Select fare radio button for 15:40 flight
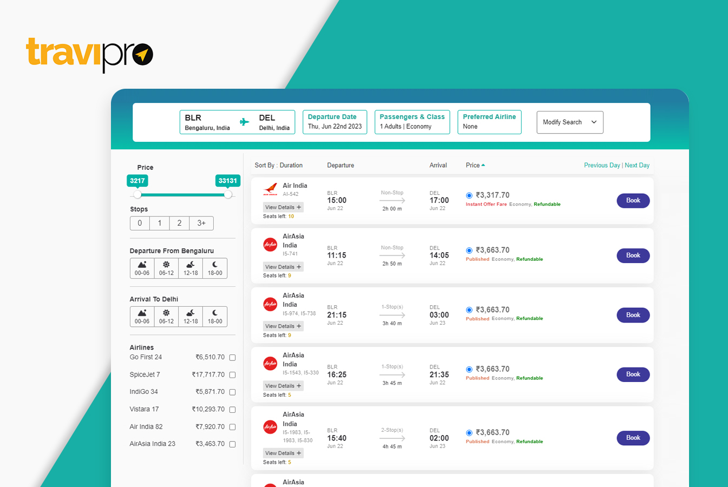728x487 pixels. tap(469, 433)
